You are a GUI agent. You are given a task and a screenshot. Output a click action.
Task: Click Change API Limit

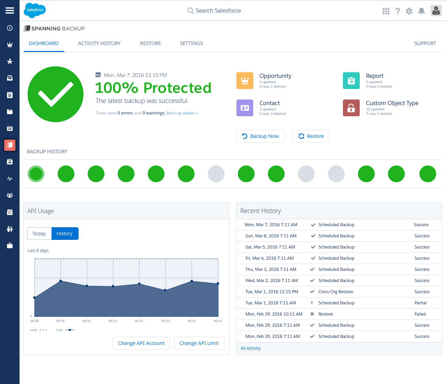point(199,343)
